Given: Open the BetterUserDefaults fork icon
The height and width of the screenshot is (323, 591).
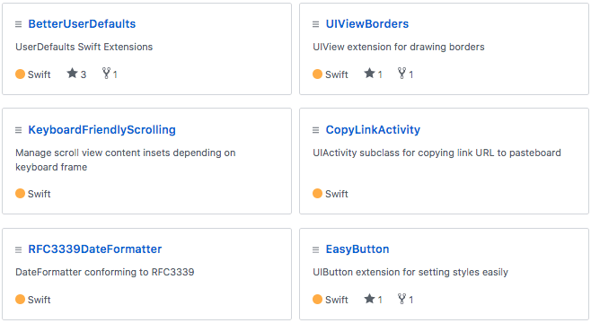Looking at the screenshot, I should click(106, 73).
